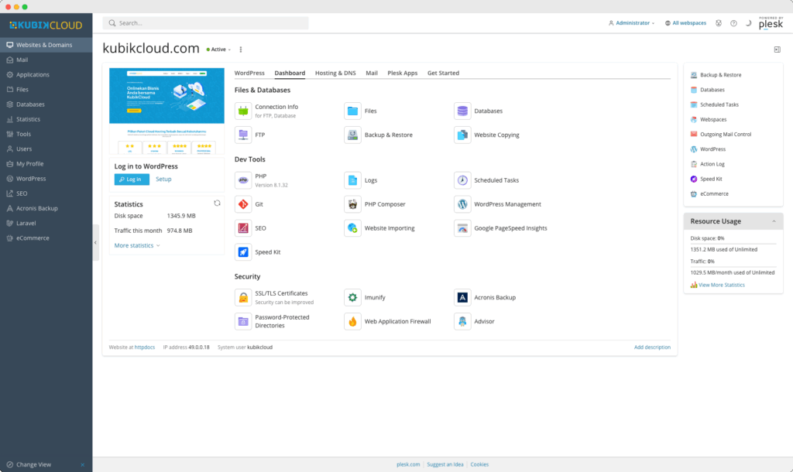Open Website Importing

[379, 228]
